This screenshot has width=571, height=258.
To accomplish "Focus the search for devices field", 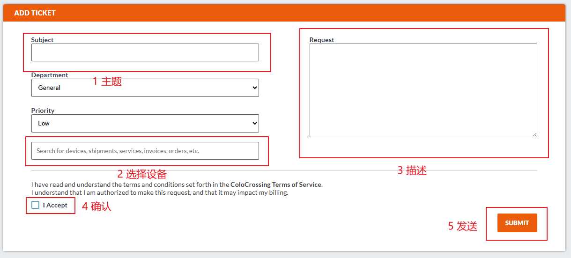I will [145, 151].
